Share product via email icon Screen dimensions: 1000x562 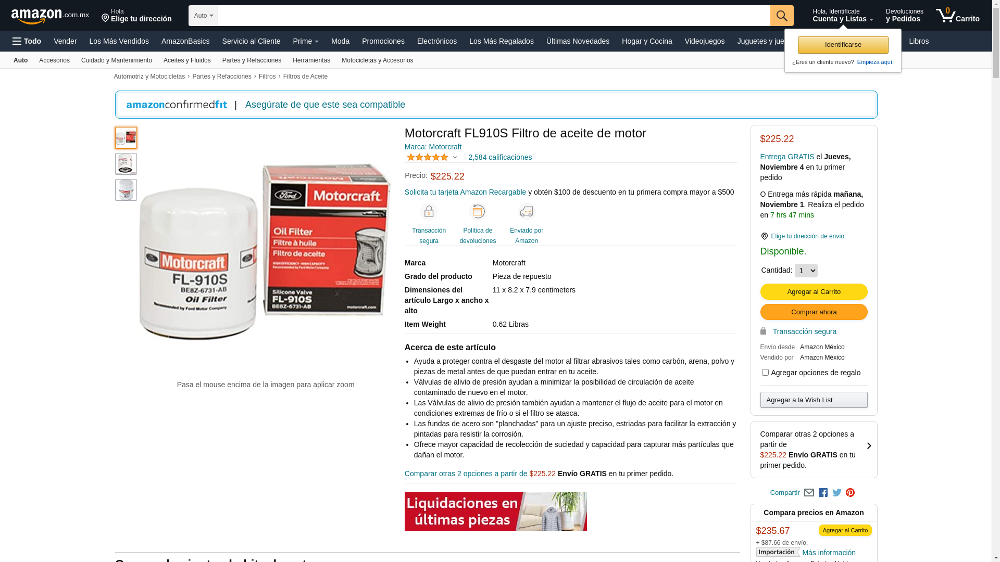click(809, 493)
